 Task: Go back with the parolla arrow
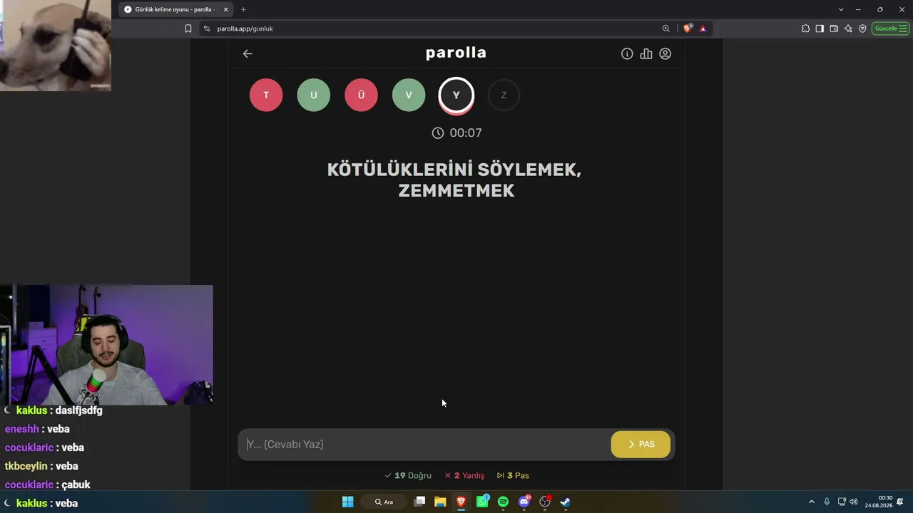tap(248, 53)
